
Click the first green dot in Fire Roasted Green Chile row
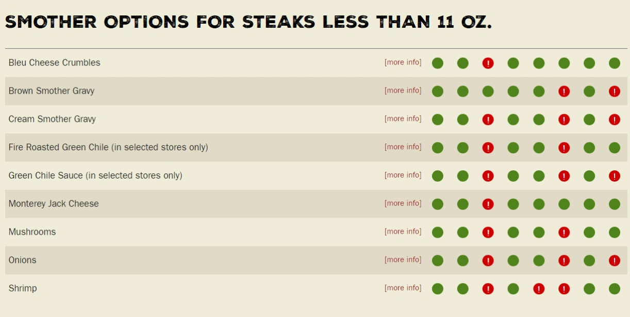point(437,148)
